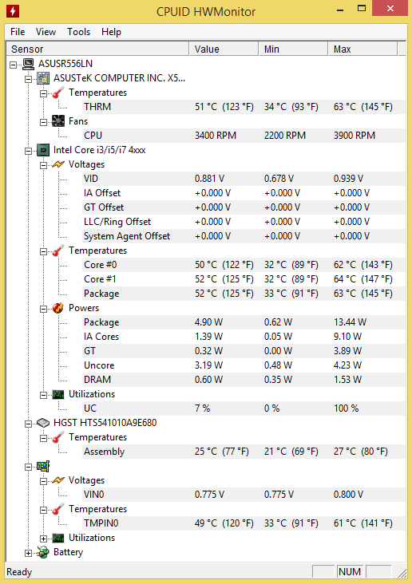
Task: Click the HGST hard drive icon
Action: (x=43, y=423)
